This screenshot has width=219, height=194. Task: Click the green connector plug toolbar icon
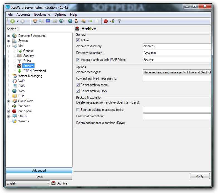(x=90, y=21)
